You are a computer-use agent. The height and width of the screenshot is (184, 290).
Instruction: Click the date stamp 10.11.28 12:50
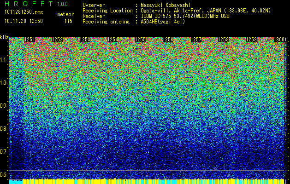[x=24, y=21]
